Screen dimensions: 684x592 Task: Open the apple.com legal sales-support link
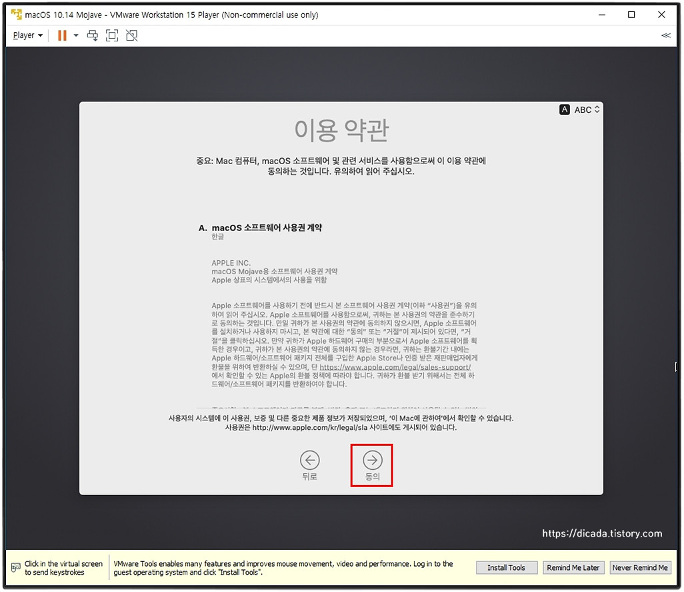click(x=395, y=367)
